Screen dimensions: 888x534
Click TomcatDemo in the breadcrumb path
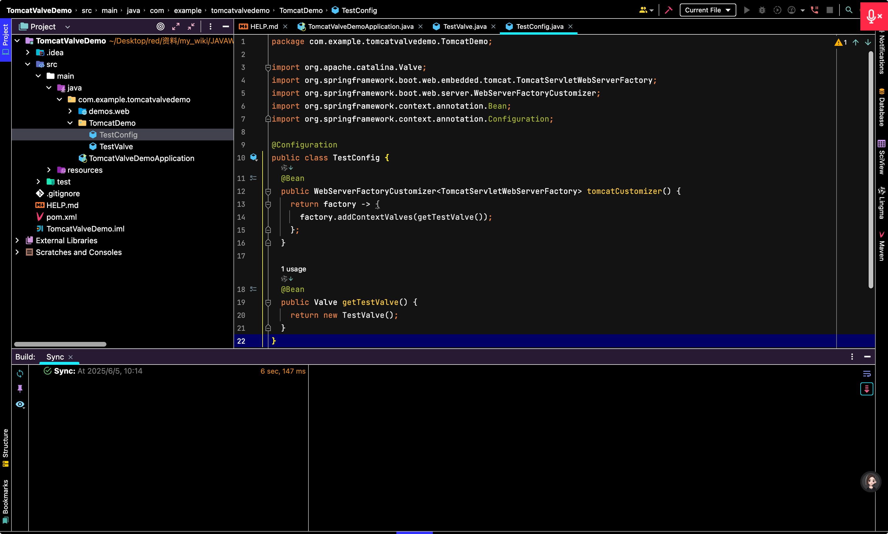click(x=301, y=11)
